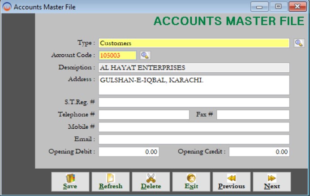Click the ACCOUNTS MASTER FILE heading
The image size is (310, 196).
[x=229, y=21]
